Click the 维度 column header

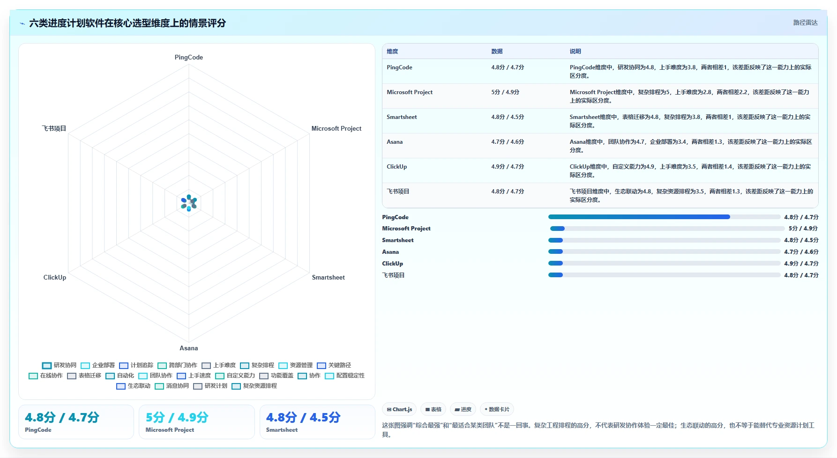(392, 52)
